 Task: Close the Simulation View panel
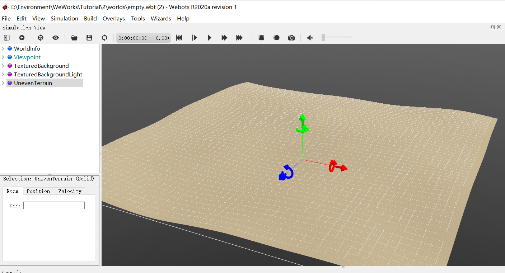(499, 27)
